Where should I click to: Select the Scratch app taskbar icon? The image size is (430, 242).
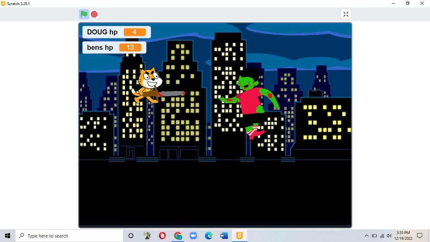[x=240, y=236]
